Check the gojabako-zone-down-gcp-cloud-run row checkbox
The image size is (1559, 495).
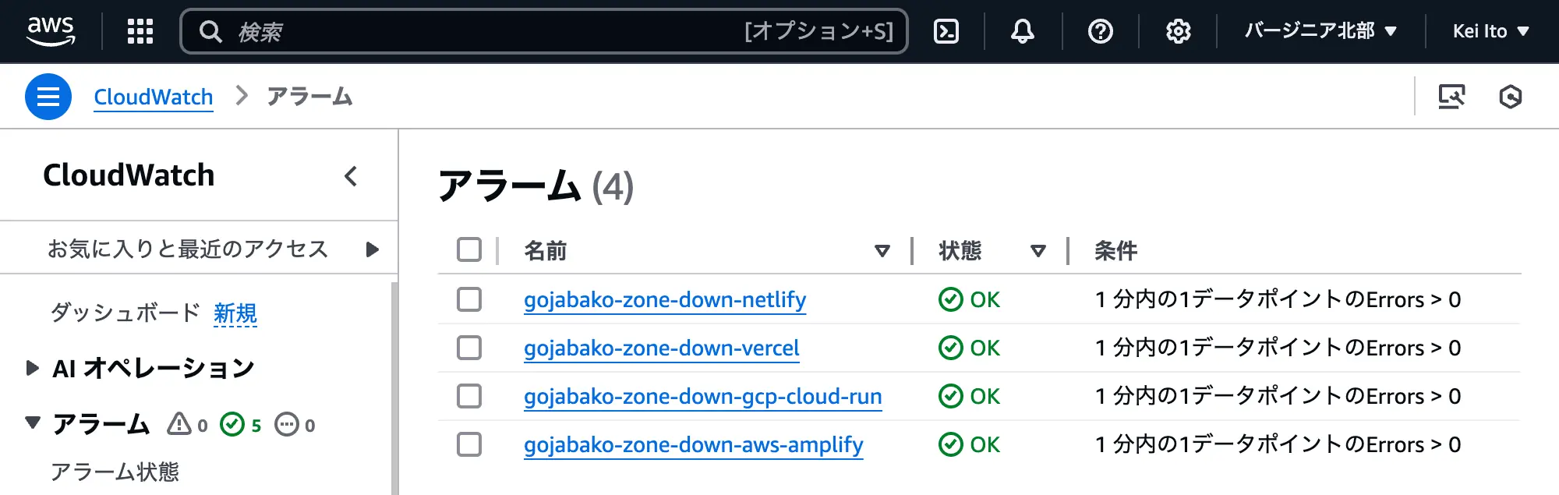pos(469,396)
